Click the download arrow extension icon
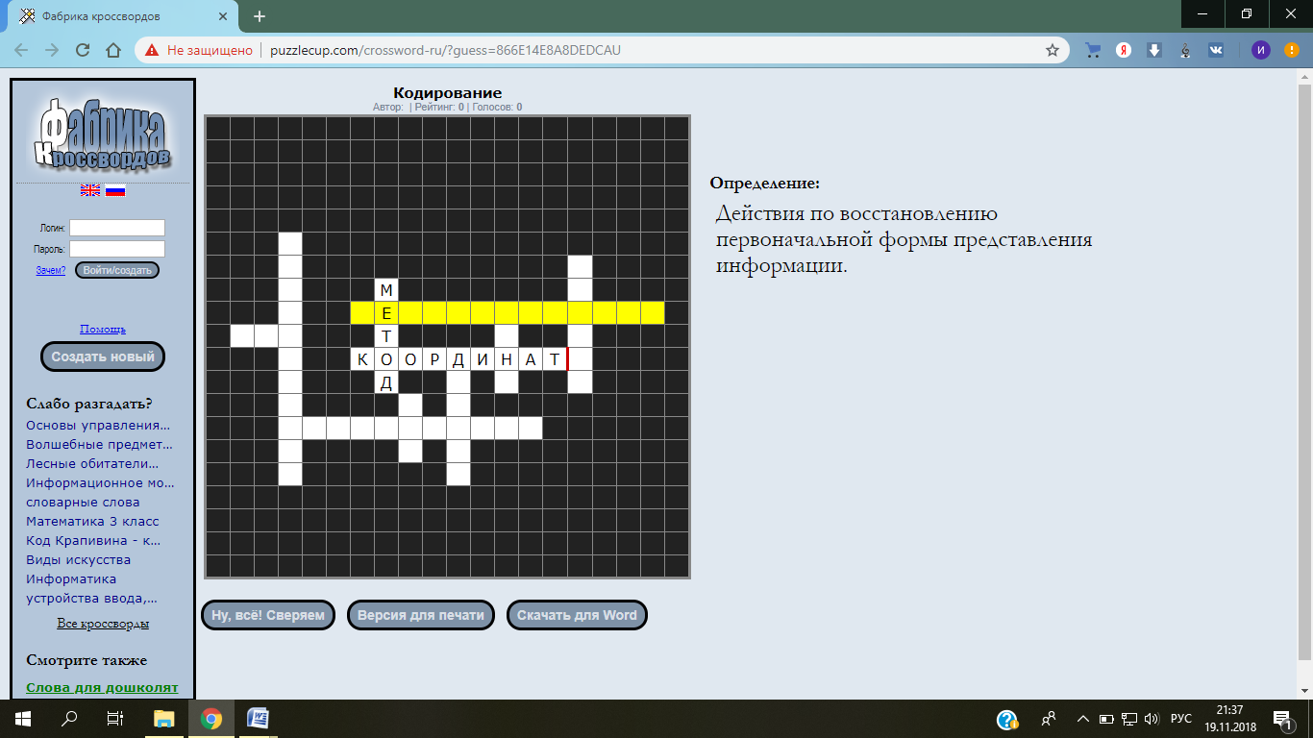 click(1154, 50)
